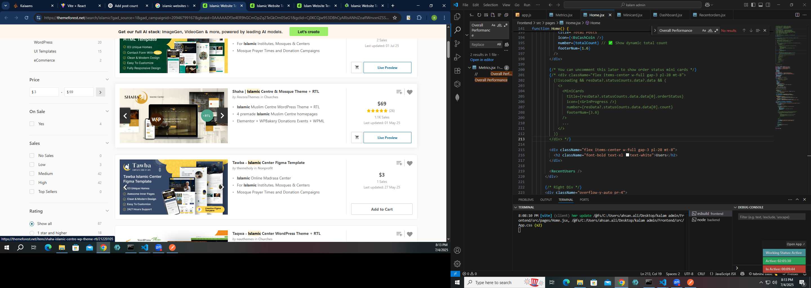811x288 pixels.
Task: Go to previous match in find widget
Action: [744, 30]
